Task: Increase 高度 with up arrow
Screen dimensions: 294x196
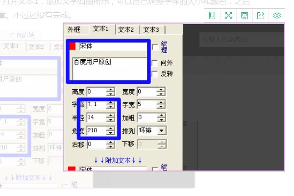Action: click(111, 90)
